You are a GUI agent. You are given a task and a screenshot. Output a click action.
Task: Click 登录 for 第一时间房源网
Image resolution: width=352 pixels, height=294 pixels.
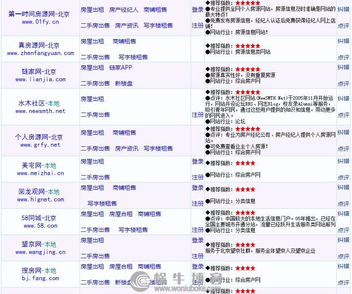click(x=198, y=10)
